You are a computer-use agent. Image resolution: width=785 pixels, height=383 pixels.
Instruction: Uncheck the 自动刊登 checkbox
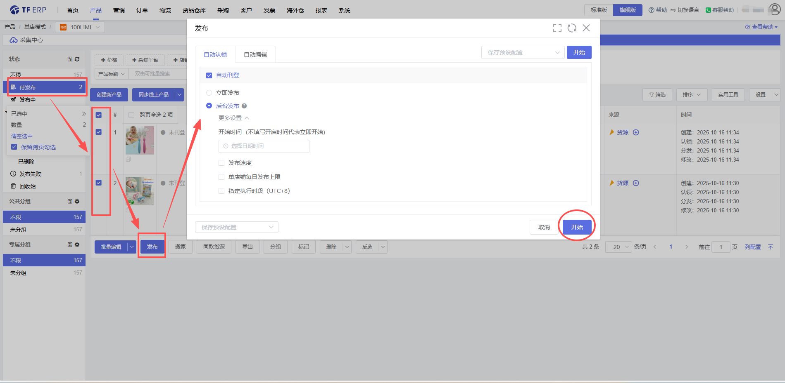click(x=209, y=75)
